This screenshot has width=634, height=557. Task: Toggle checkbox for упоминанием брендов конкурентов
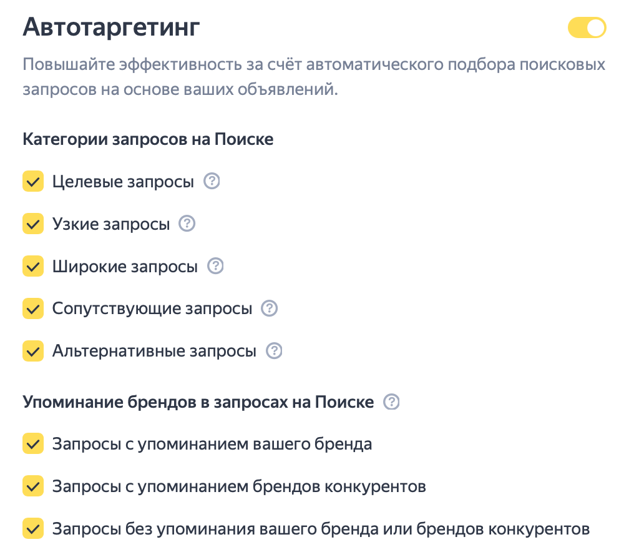(33, 486)
